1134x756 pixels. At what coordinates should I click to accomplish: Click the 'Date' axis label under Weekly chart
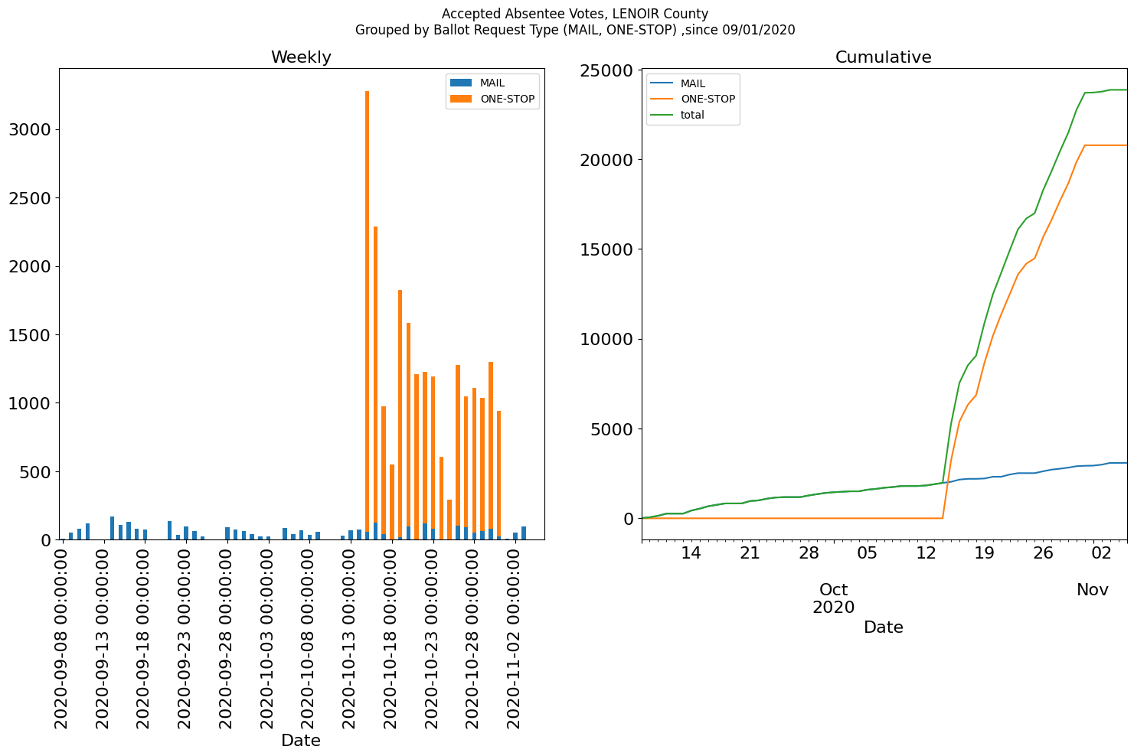pyautogui.click(x=301, y=741)
